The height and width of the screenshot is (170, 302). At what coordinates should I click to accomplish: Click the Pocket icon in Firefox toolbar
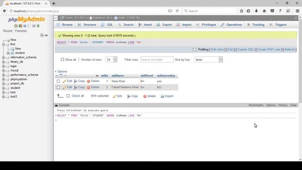pos(272,11)
